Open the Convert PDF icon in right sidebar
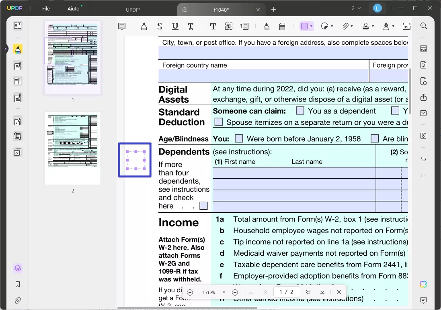441x310 pixels. pyautogui.click(x=424, y=65)
